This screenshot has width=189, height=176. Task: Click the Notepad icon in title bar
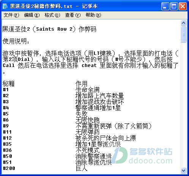click(x=5, y=6)
